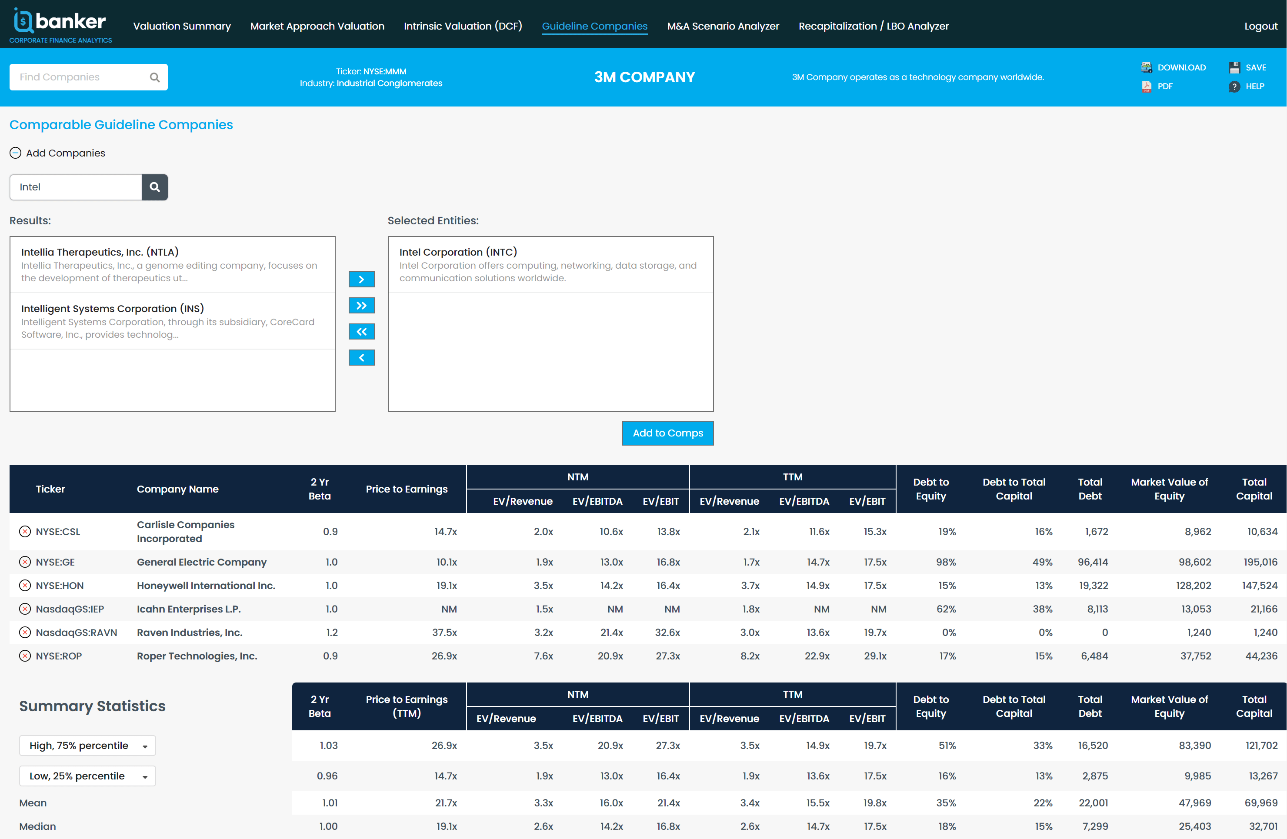This screenshot has width=1287, height=839.
Task: Click Raven's 37.5x Price to Earnings
Action: click(444, 633)
